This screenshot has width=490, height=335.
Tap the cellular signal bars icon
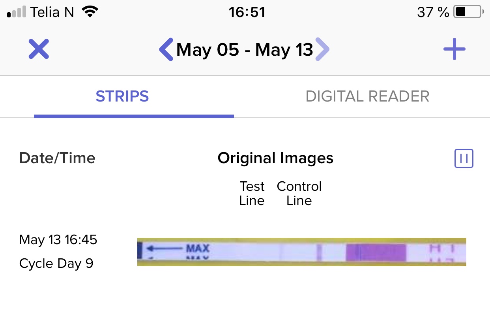(17, 12)
